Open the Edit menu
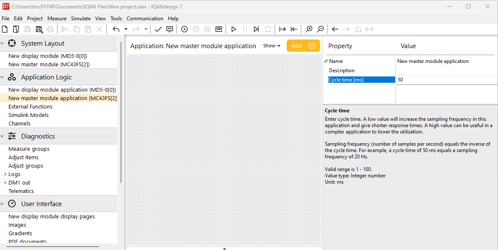The width and height of the screenshot is (498, 250). [x=18, y=19]
